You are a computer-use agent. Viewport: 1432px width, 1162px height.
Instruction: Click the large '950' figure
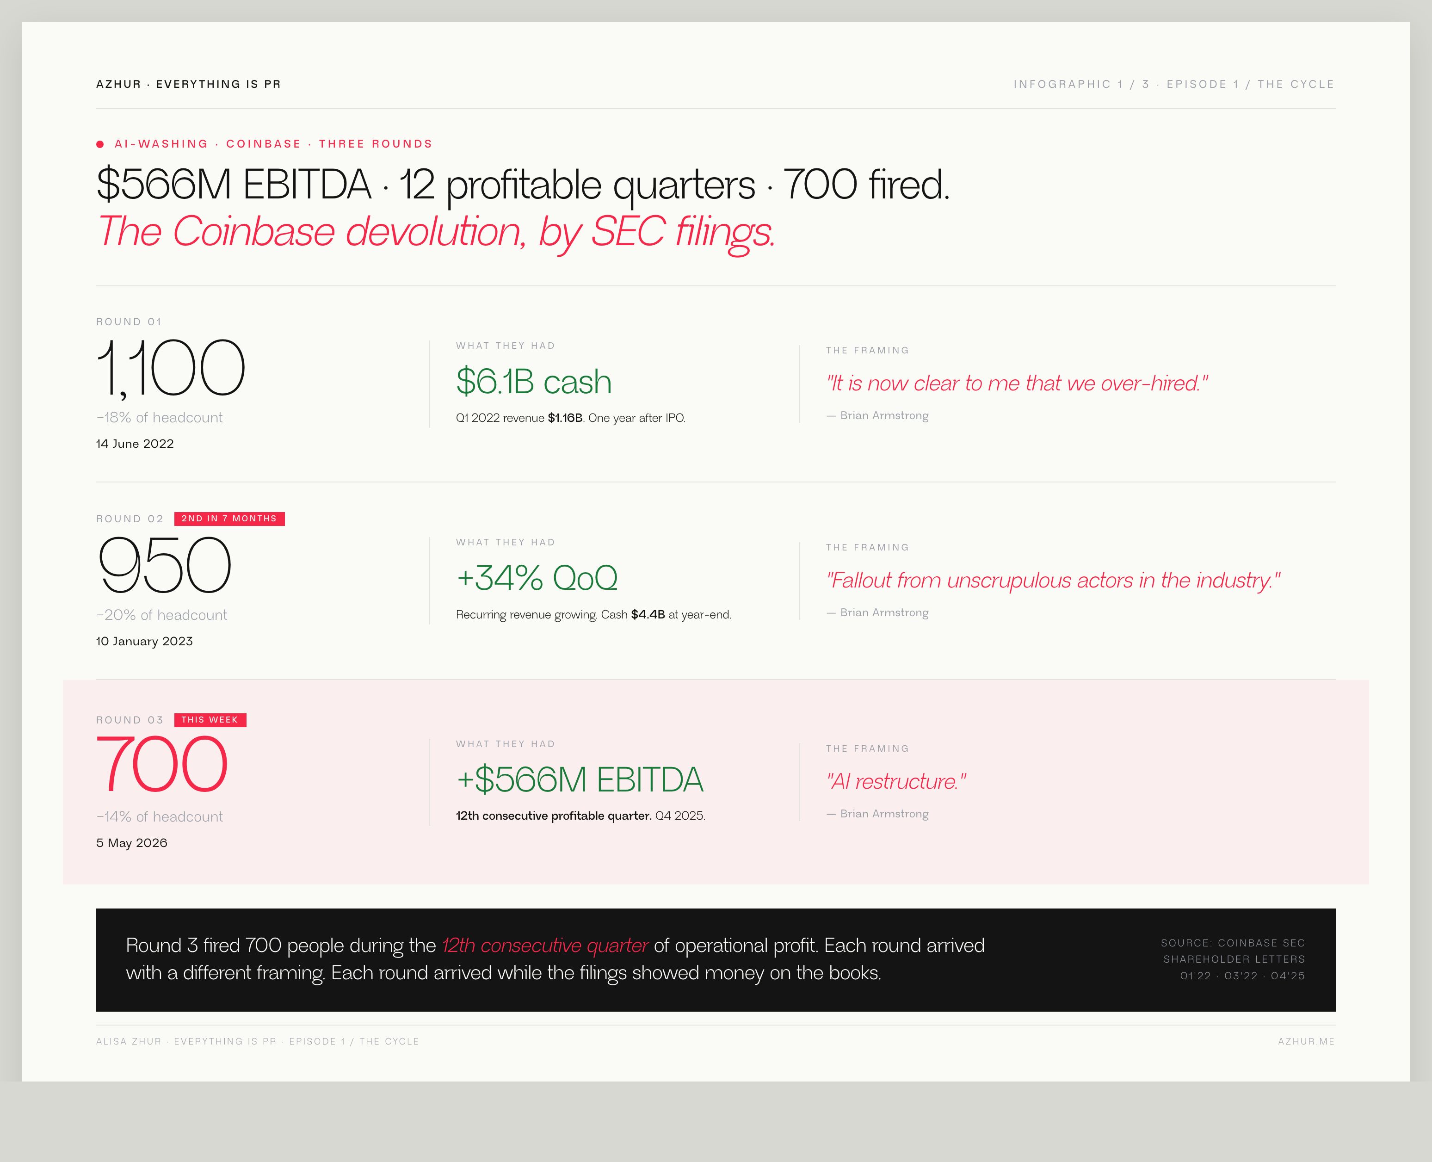[x=165, y=566]
